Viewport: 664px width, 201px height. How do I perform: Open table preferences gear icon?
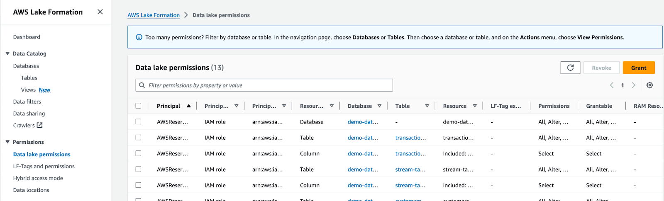pos(649,85)
